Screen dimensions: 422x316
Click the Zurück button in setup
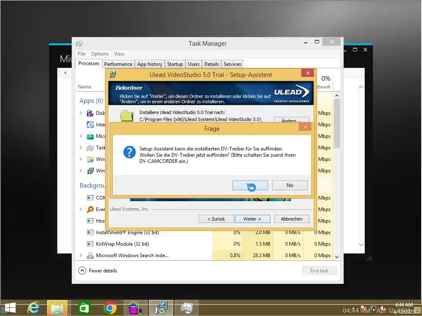(x=216, y=219)
